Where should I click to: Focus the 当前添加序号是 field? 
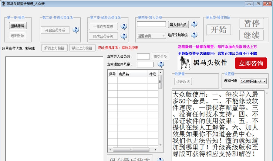(145, 64)
